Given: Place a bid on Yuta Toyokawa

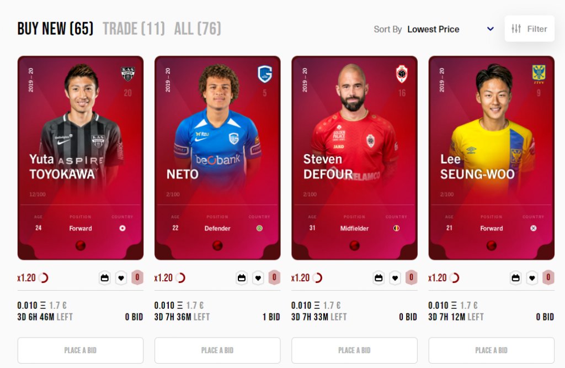Looking at the screenshot, I should [81, 350].
